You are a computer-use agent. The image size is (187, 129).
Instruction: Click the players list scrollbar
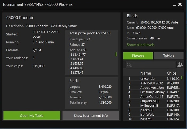point(182,78)
